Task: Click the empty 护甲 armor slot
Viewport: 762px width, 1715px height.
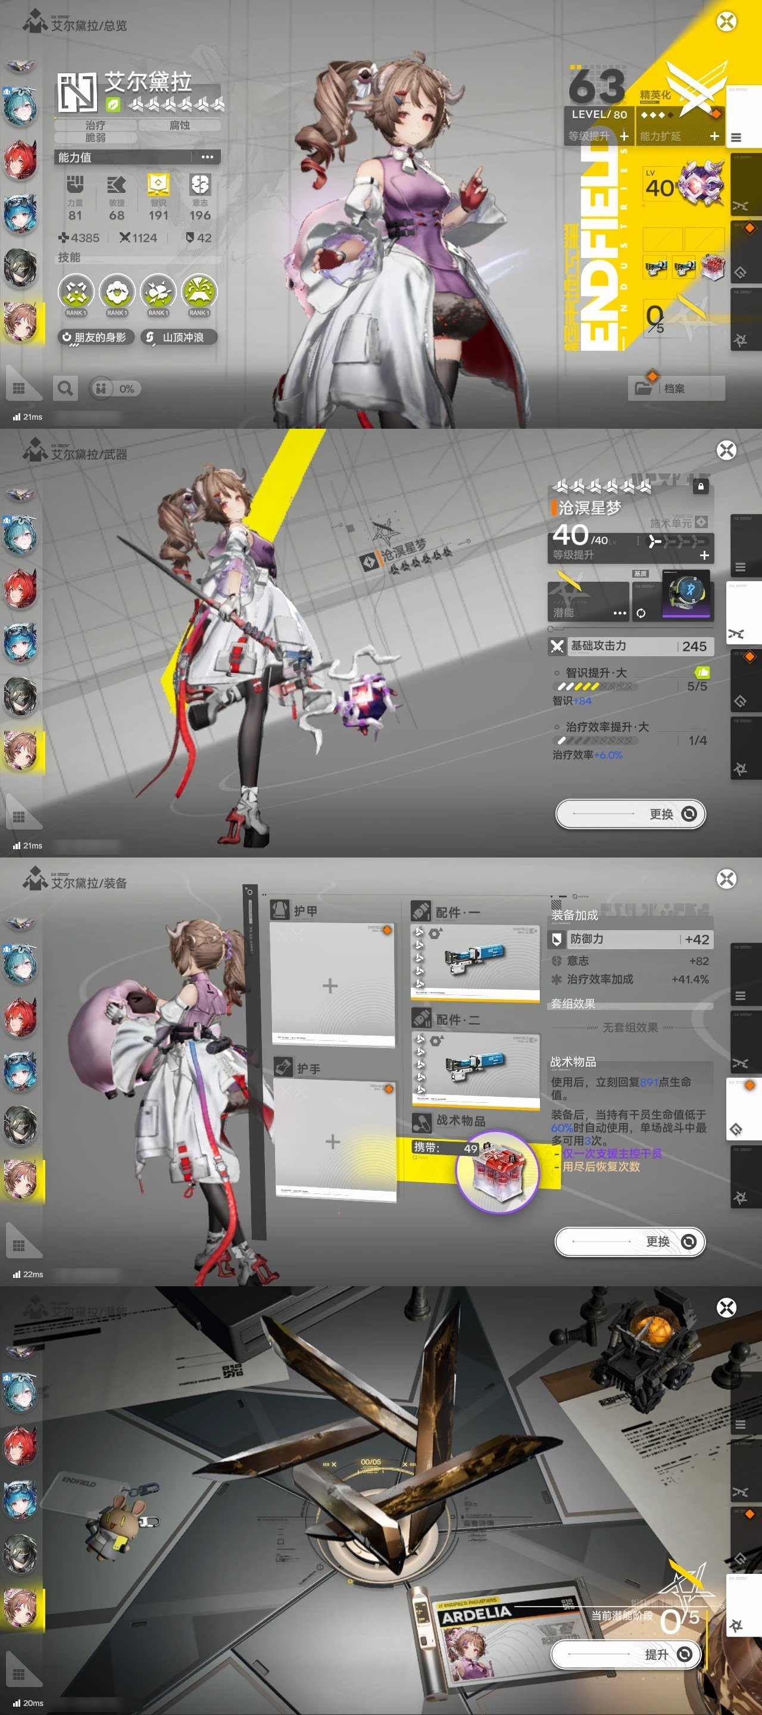Action: [x=331, y=986]
